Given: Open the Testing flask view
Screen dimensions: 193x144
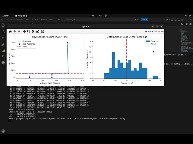Looking at the screenshot, I should [3, 56].
